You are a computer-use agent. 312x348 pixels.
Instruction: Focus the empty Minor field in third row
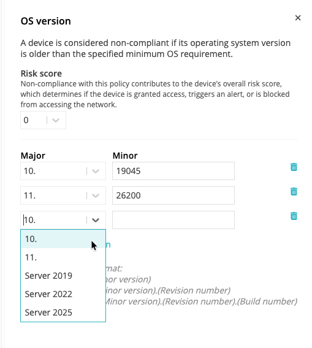click(173, 220)
